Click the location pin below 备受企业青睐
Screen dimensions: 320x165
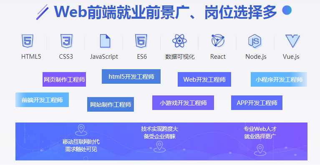point(160,147)
